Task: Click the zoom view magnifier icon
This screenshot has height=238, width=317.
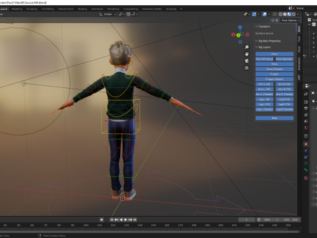Action: (247, 47)
